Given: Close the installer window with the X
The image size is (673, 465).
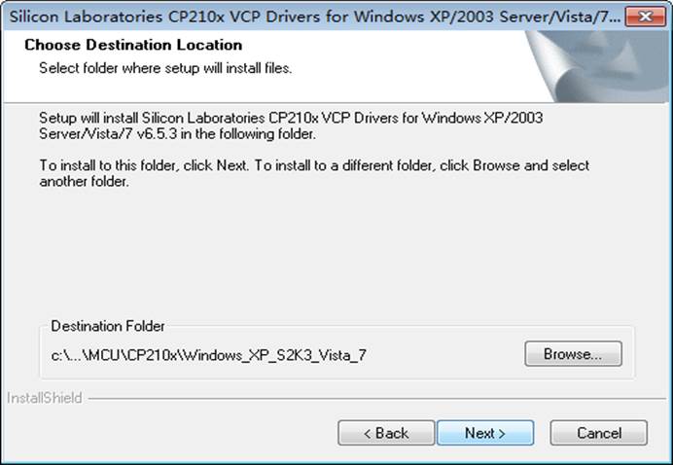Looking at the screenshot, I should 645,17.
